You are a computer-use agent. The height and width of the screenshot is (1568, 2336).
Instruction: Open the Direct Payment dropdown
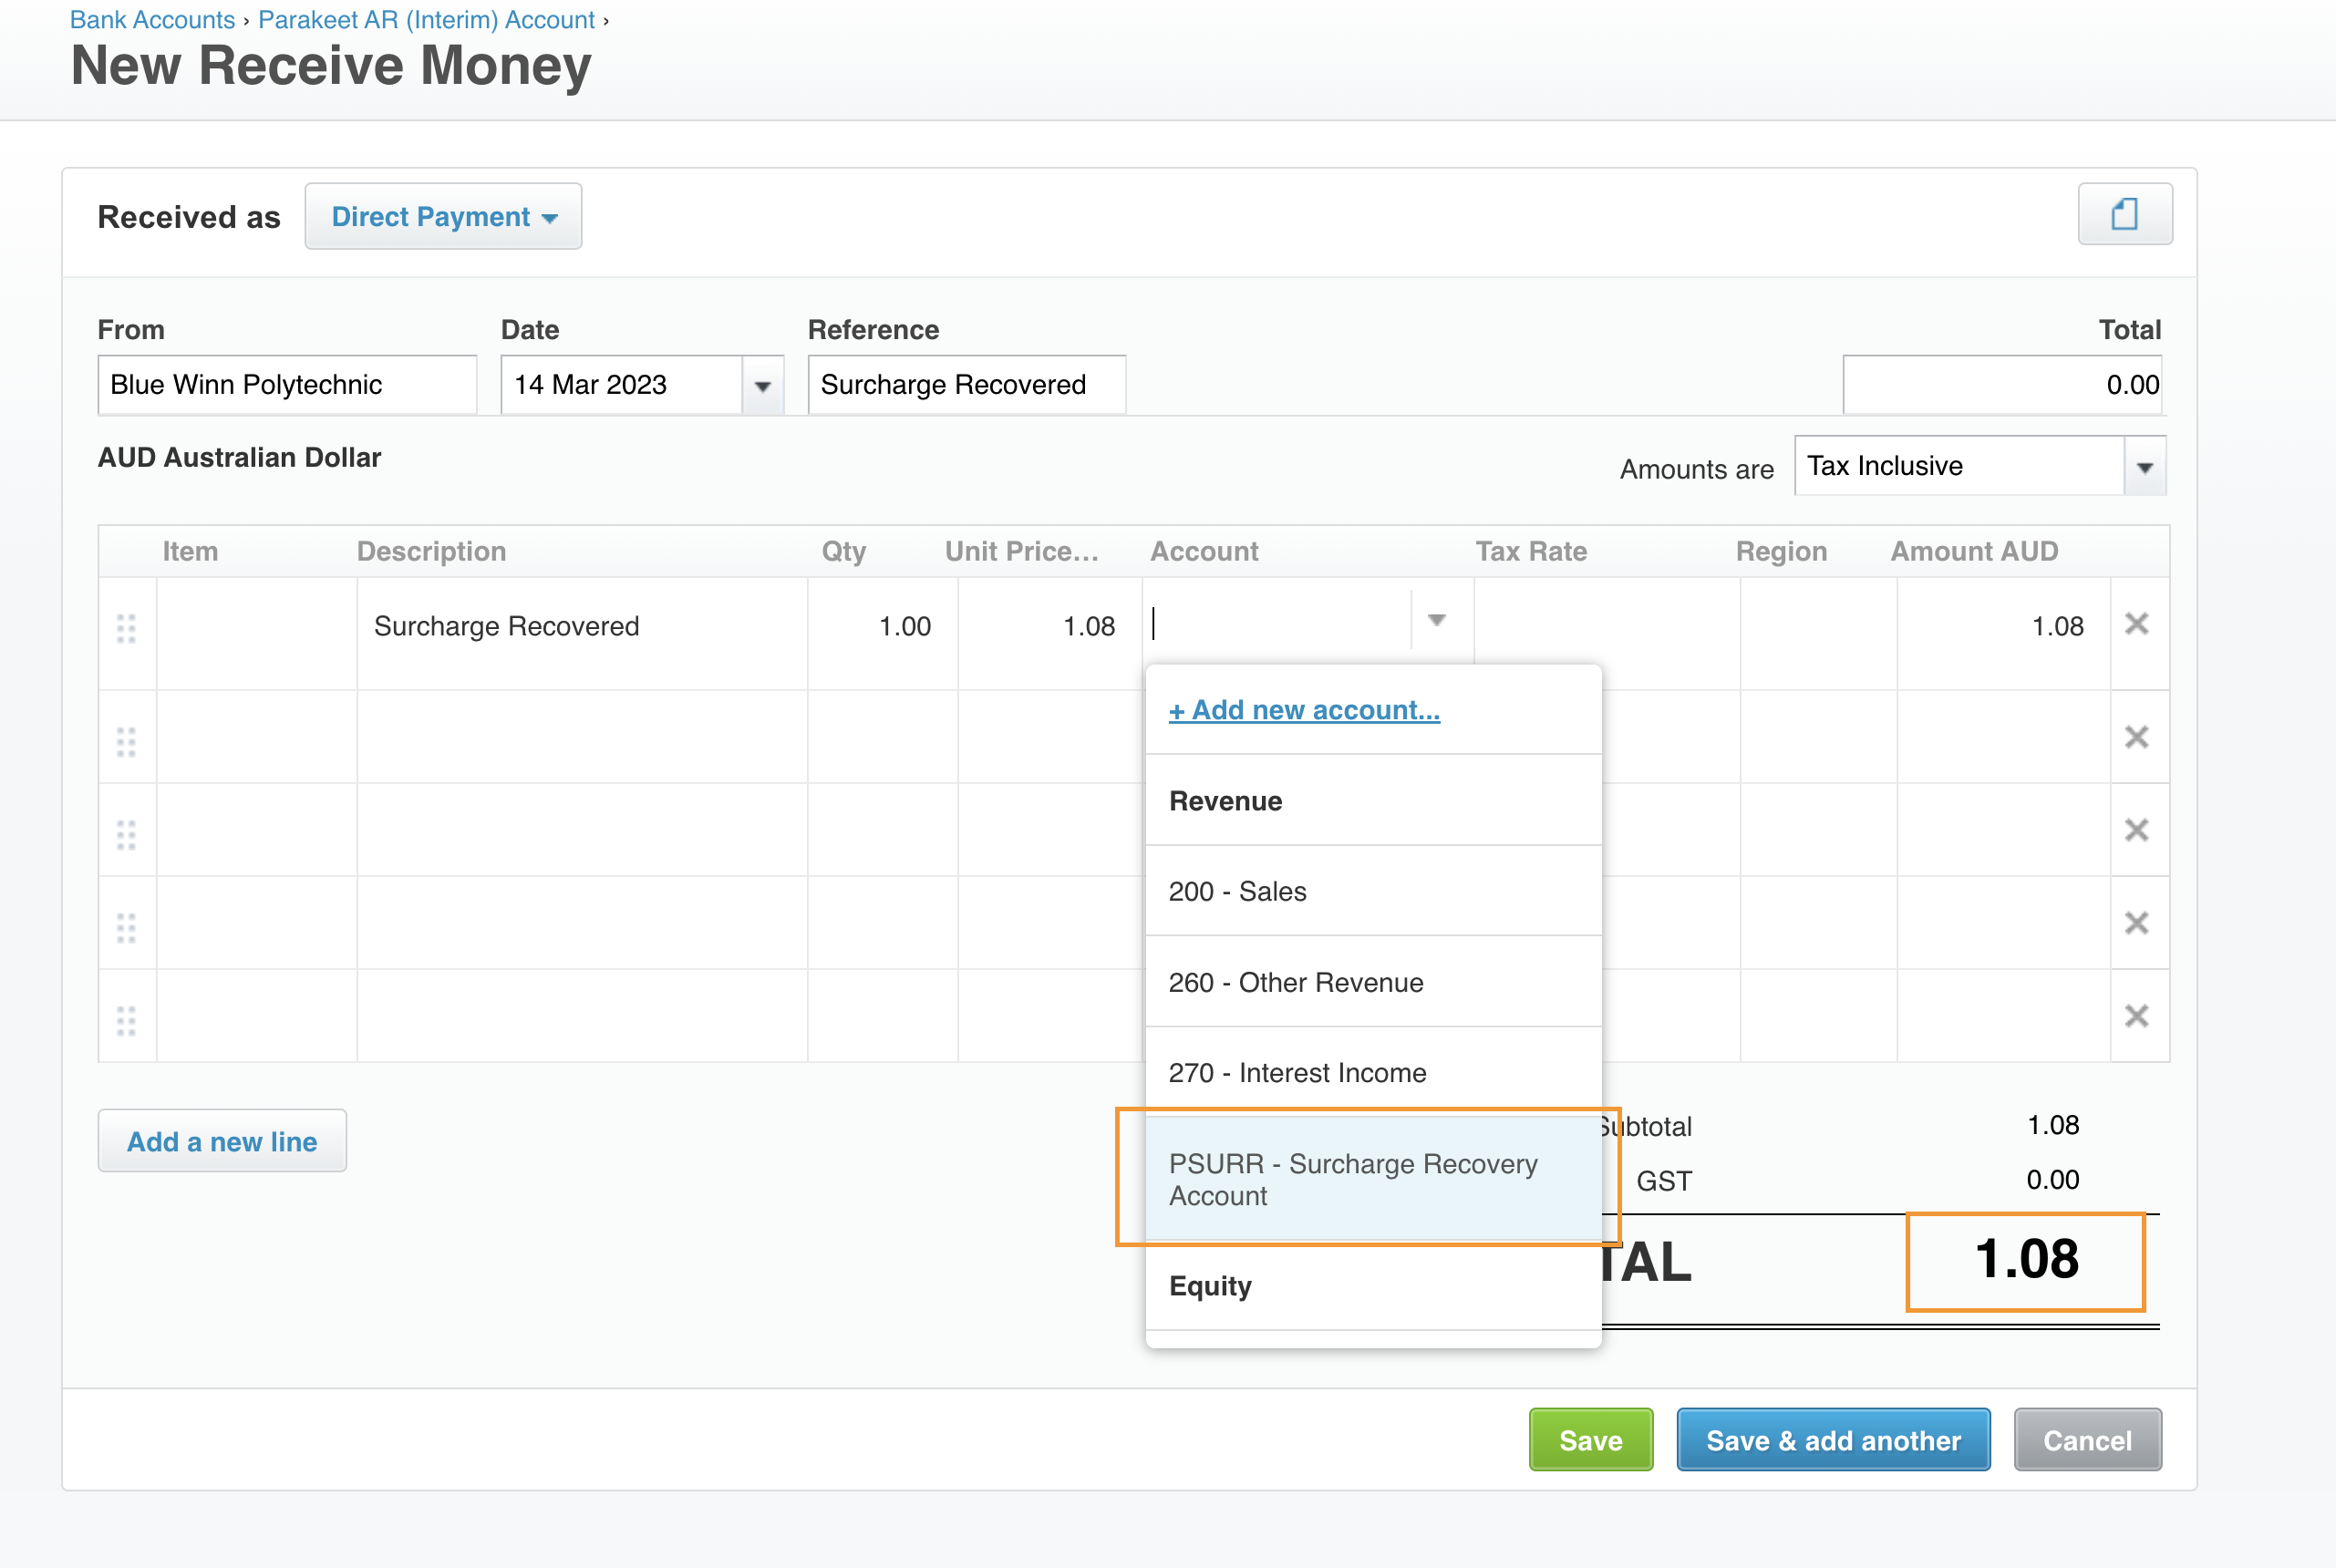443,217
